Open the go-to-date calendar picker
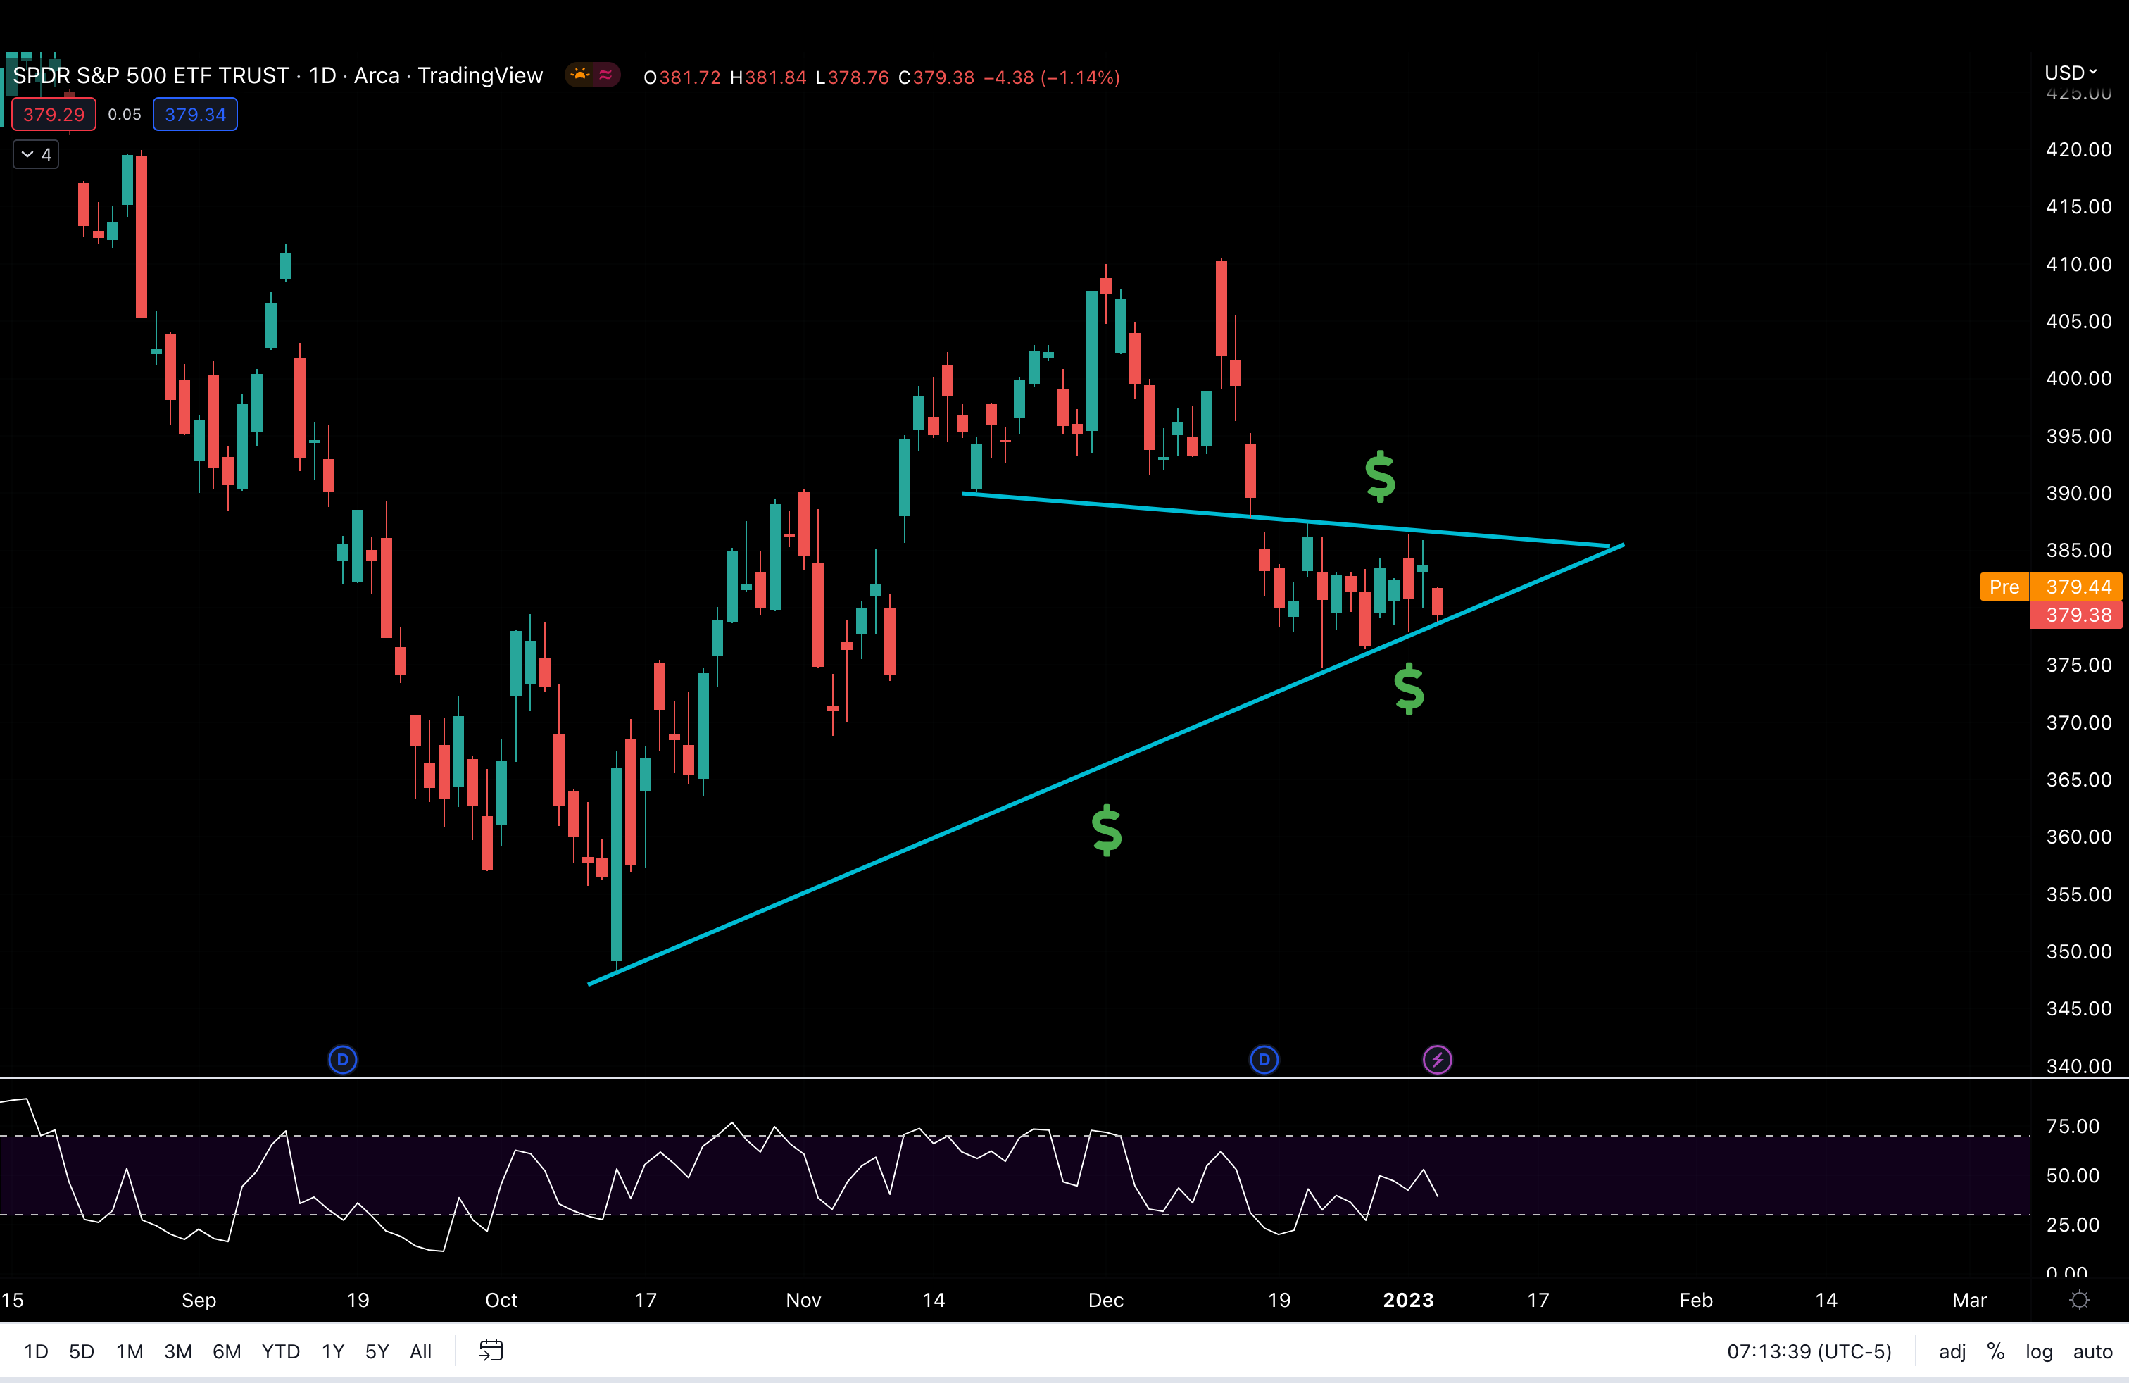The height and width of the screenshot is (1383, 2129). pos(490,1351)
